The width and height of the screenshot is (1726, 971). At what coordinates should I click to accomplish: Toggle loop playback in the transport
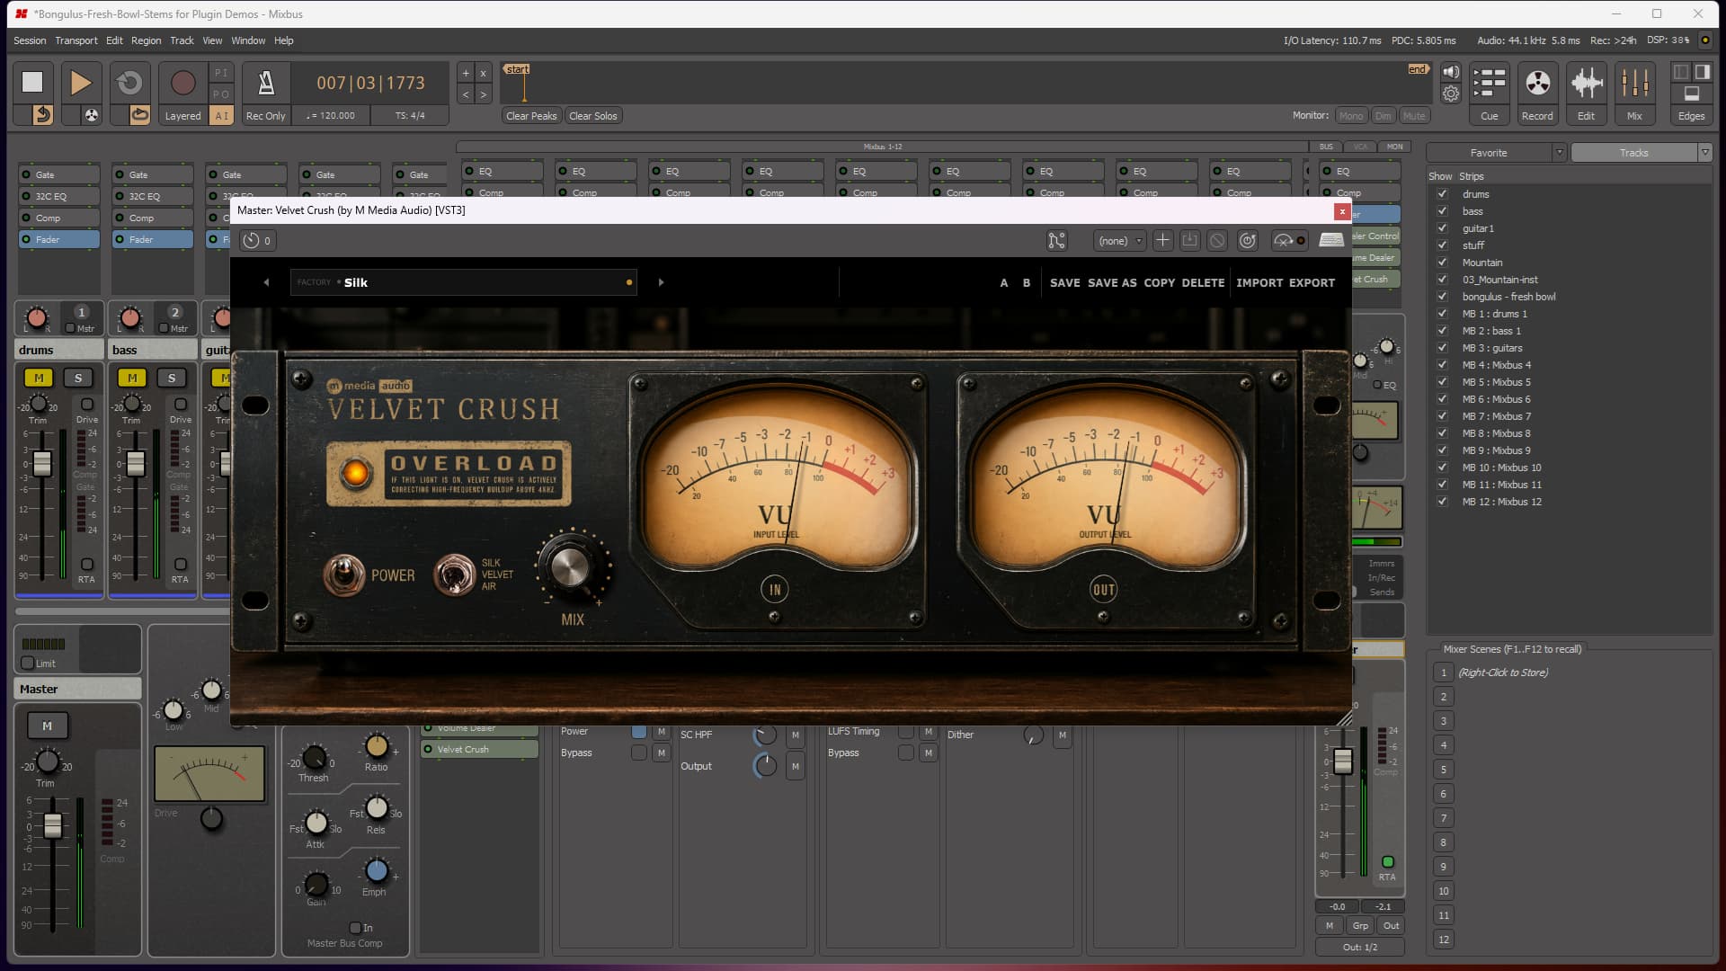coord(129,82)
